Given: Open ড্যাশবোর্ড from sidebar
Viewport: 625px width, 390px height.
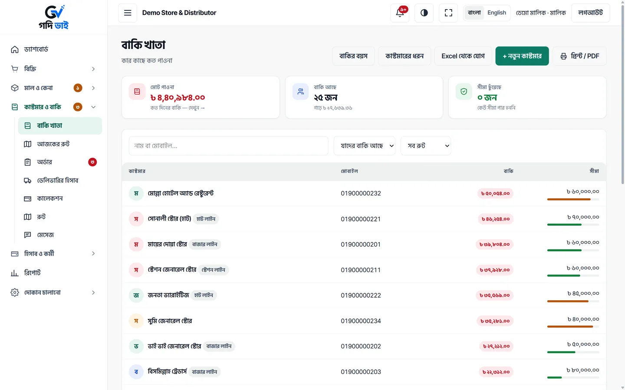Looking at the screenshot, I should tap(53, 49).
